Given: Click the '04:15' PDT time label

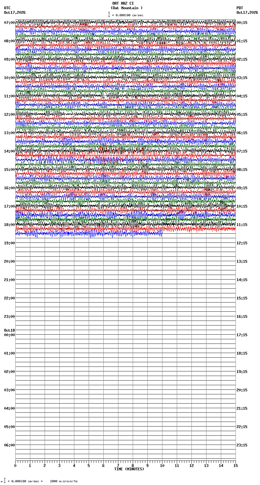Looking at the screenshot, I should tap(242, 96).
